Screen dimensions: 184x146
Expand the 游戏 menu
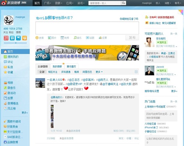(x=81, y=3)
